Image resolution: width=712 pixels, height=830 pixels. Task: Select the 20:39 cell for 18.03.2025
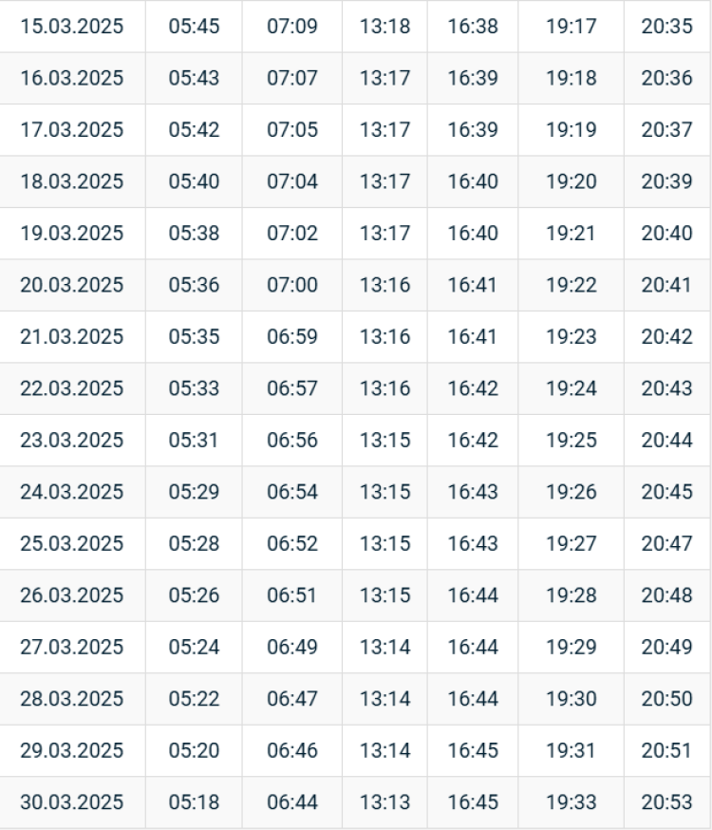(x=666, y=181)
